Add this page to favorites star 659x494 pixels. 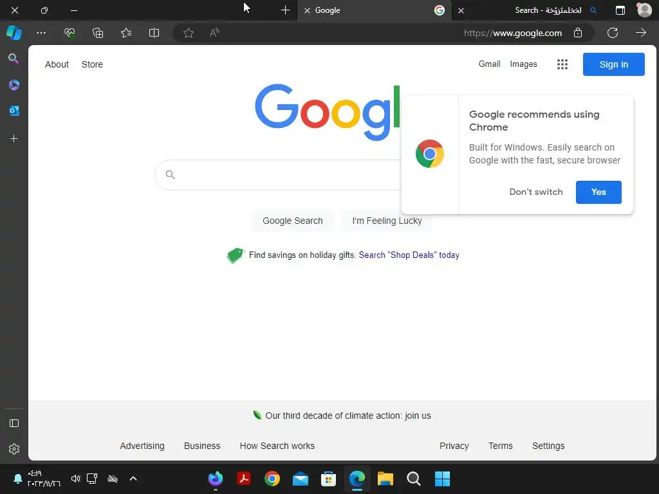[x=189, y=33]
